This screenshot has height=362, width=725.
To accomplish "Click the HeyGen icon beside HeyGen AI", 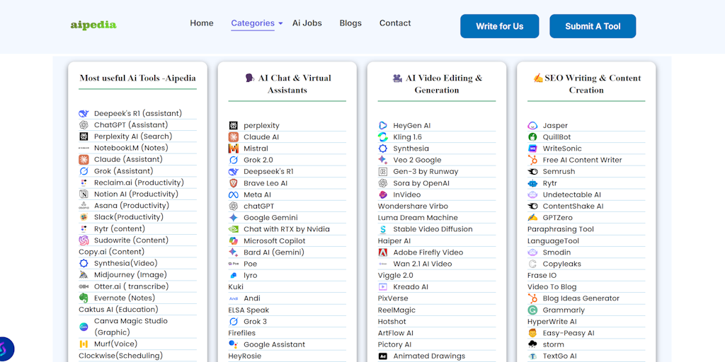I will click(x=383, y=126).
